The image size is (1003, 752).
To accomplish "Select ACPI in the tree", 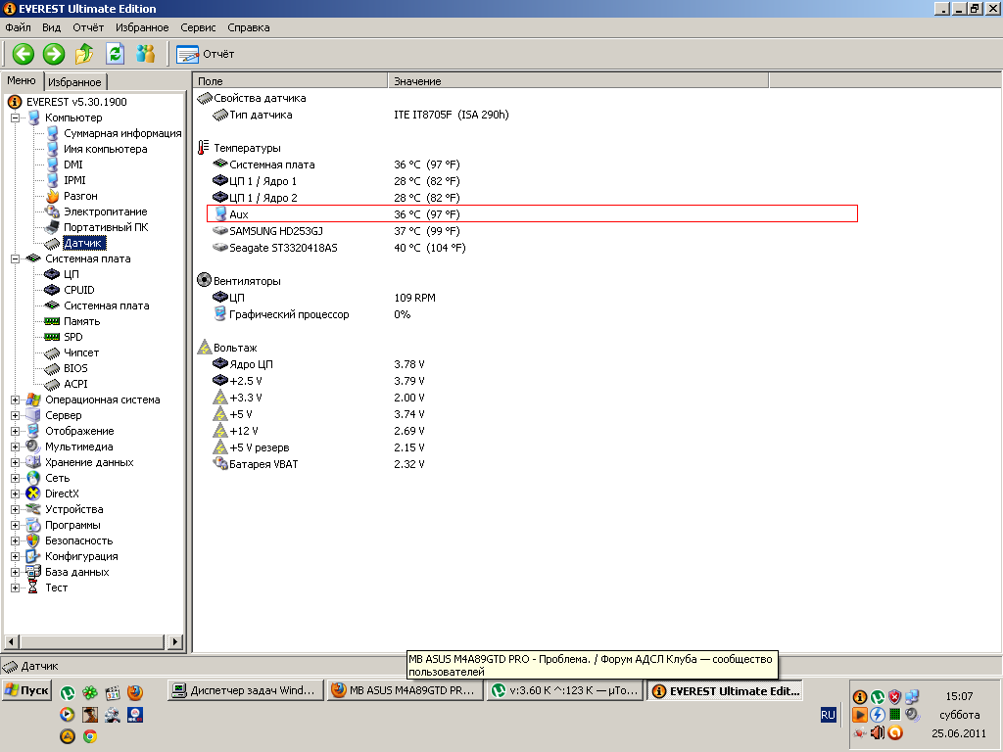I will pyautogui.click(x=75, y=384).
